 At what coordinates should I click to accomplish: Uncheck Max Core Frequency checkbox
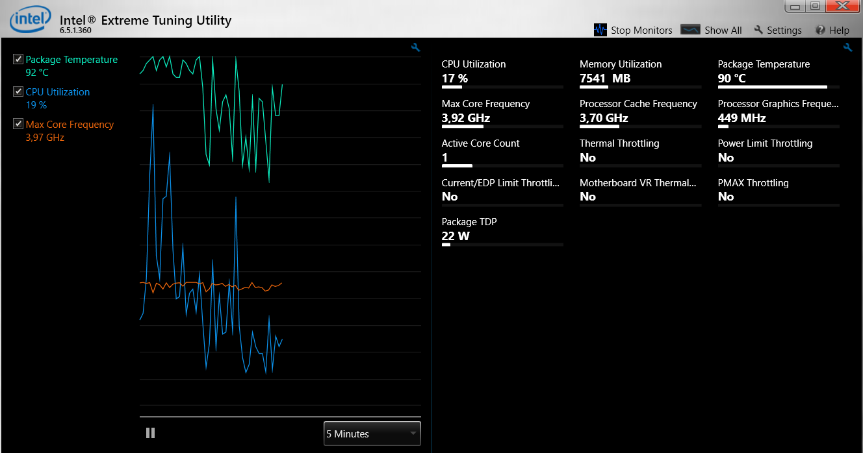[x=18, y=125]
